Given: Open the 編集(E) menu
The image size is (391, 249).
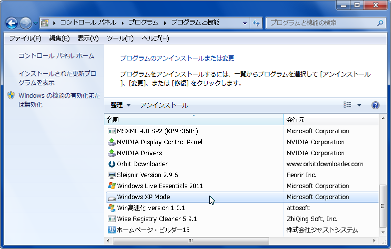Looking at the screenshot, I should [59, 38].
